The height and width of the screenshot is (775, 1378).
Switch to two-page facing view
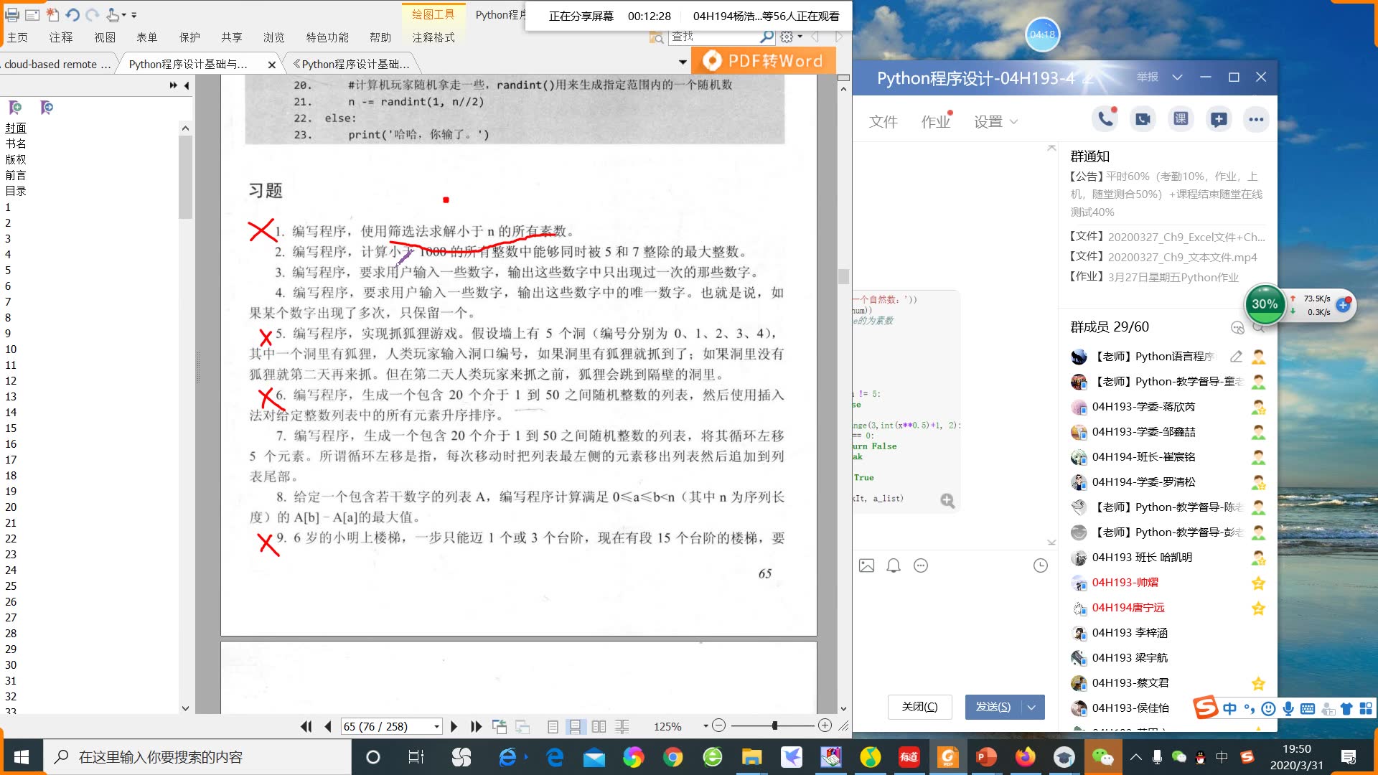[599, 726]
